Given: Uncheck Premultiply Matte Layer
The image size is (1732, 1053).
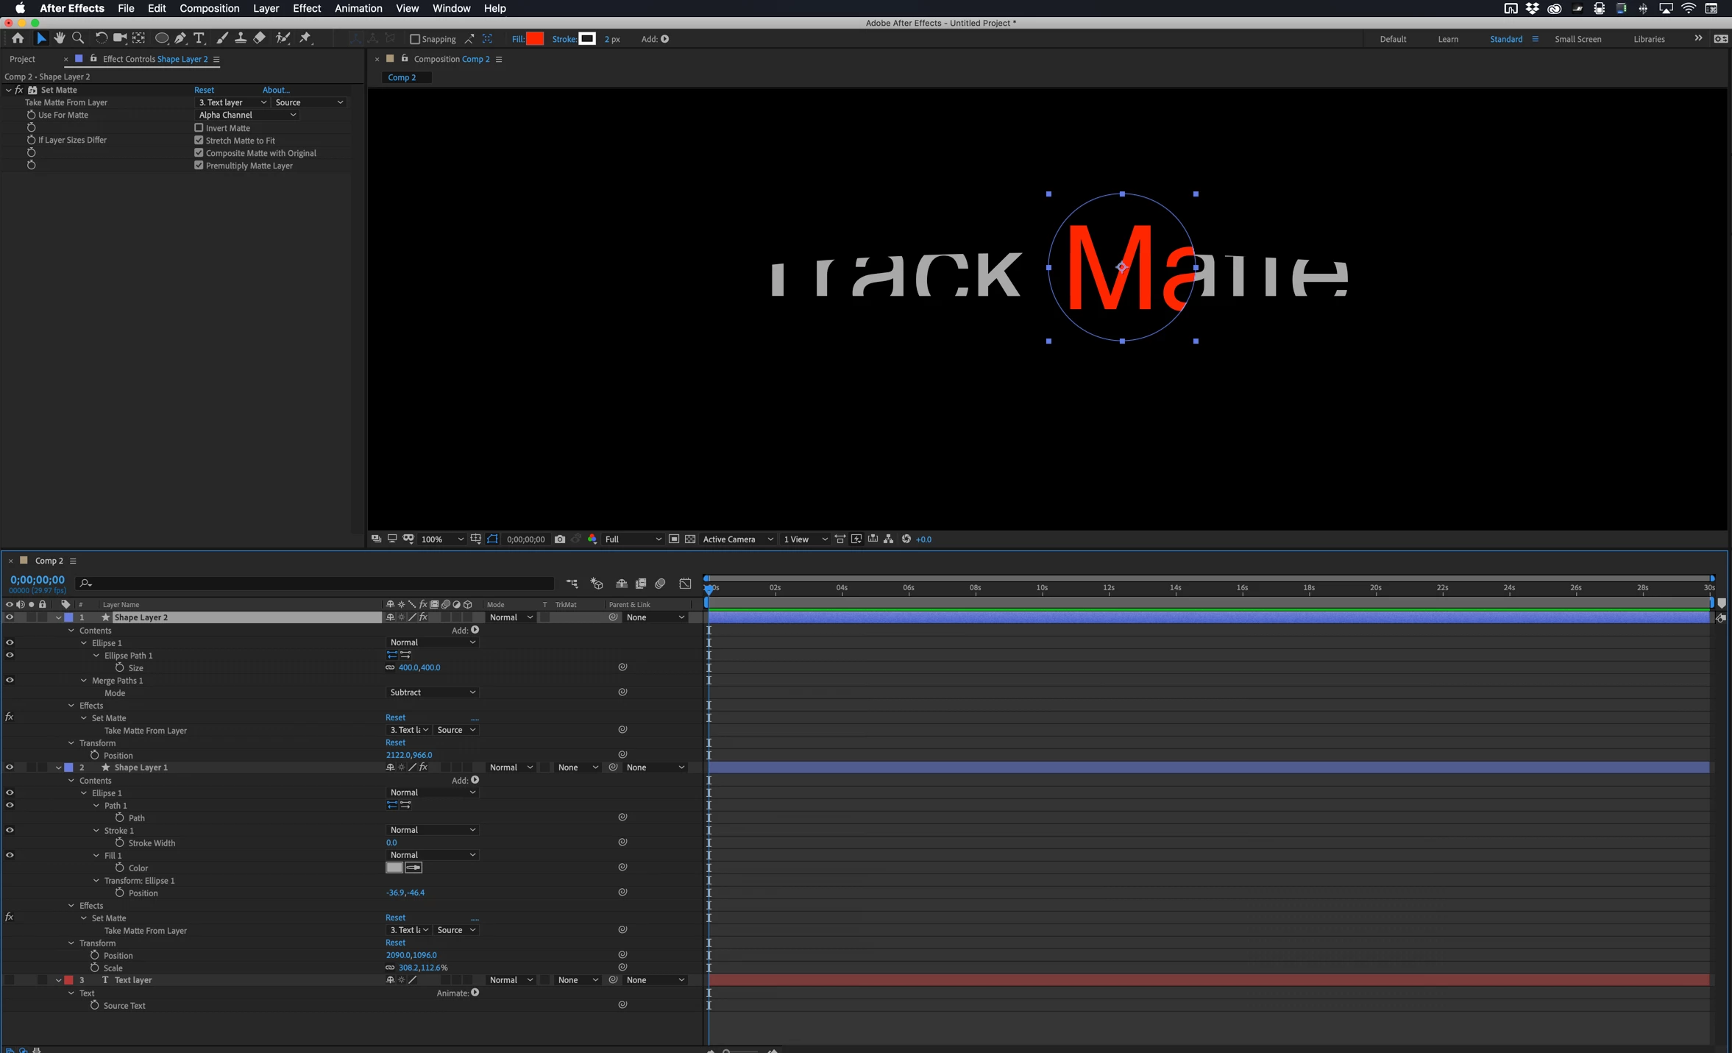Looking at the screenshot, I should pos(199,166).
